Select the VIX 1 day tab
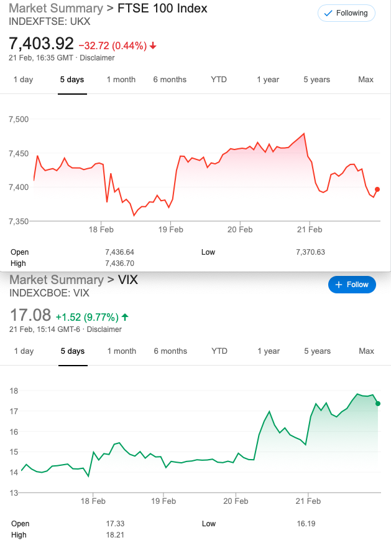Image resolution: width=391 pixels, height=540 pixels. (x=24, y=351)
